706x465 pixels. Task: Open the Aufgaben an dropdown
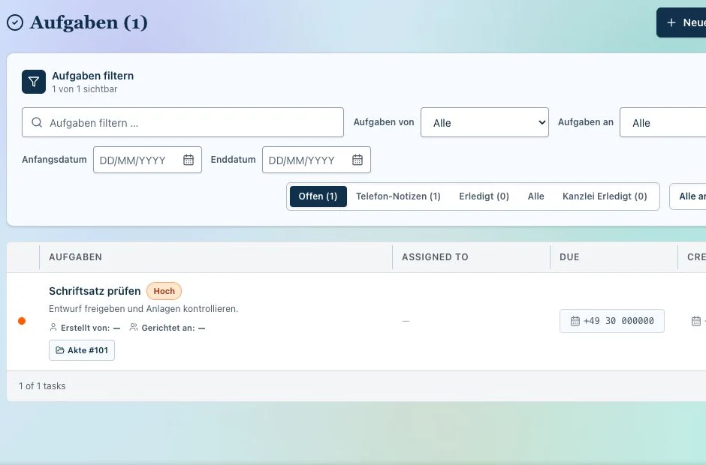click(x=662, y=122)
